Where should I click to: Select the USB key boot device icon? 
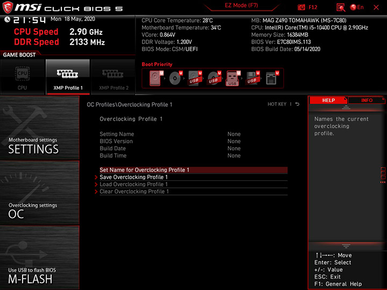coord(233,78)
